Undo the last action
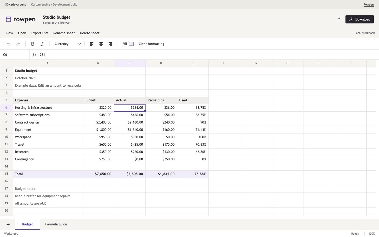 9,44
